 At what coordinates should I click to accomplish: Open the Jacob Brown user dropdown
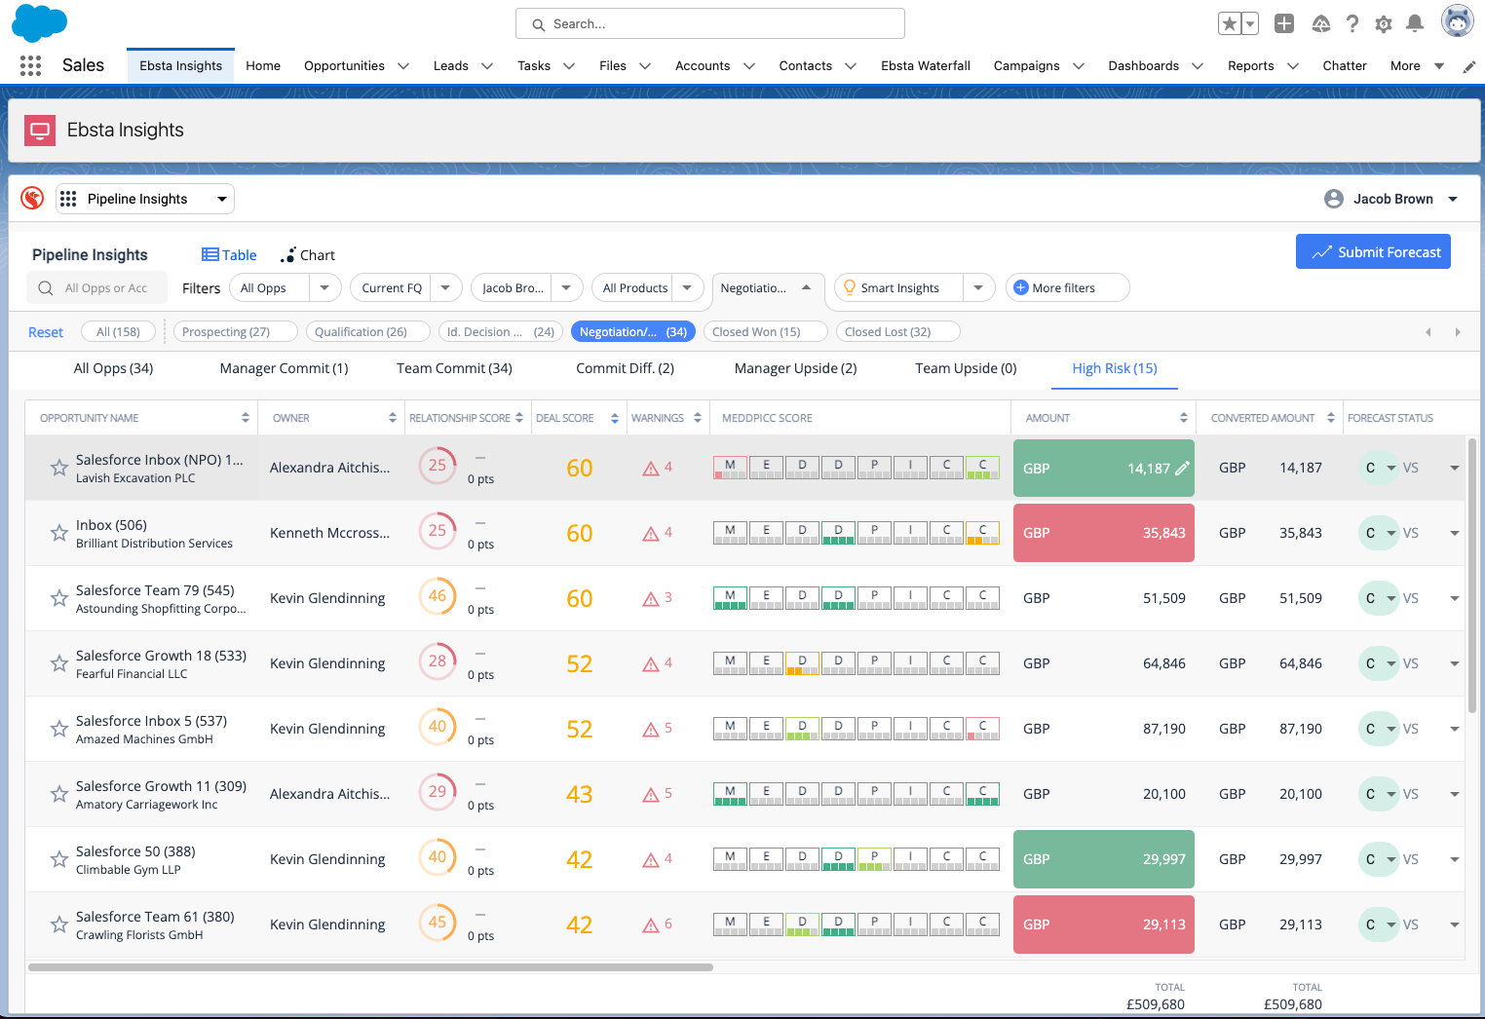click(1391, 199)
